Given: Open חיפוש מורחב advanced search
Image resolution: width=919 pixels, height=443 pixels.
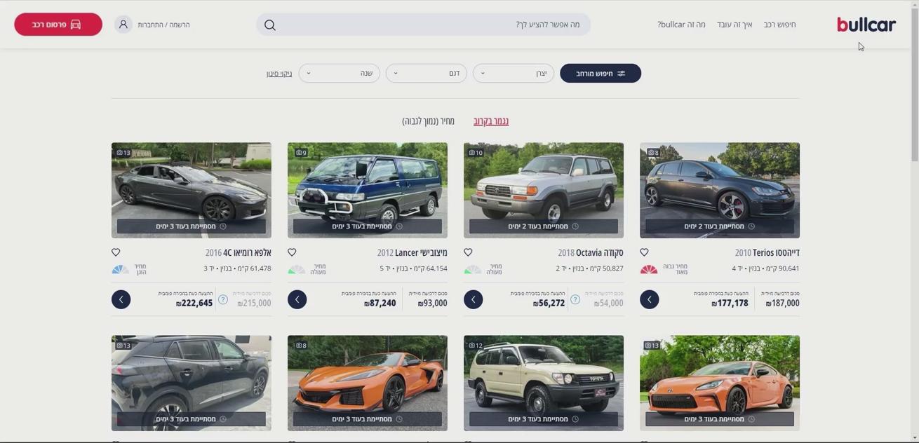Looking at the screenshot, I should pos(601,74).
